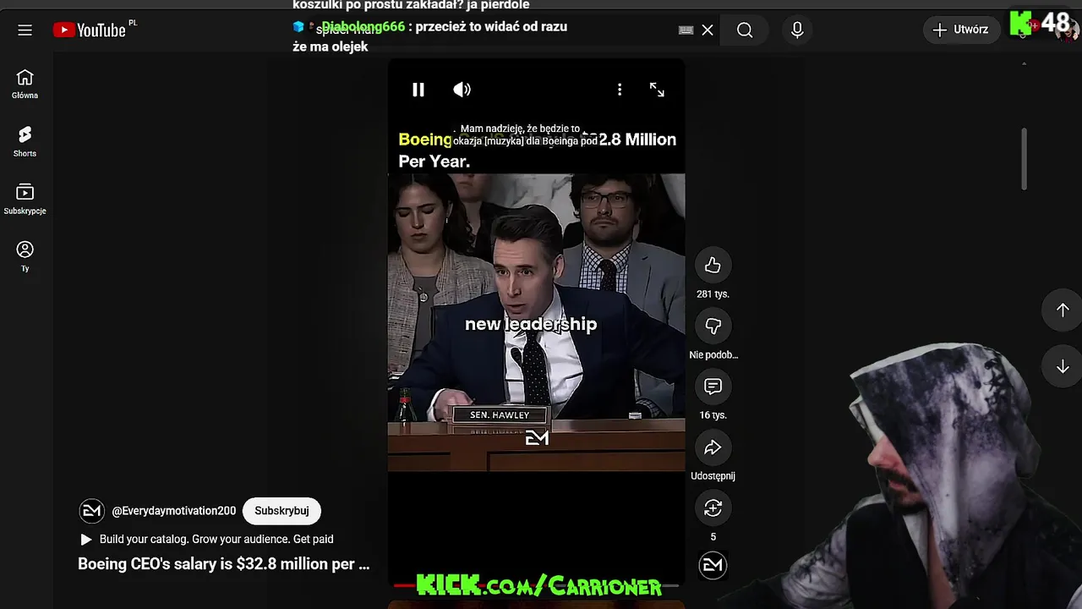
Task: Click the Remix button
Action: (x=713, y=507)
